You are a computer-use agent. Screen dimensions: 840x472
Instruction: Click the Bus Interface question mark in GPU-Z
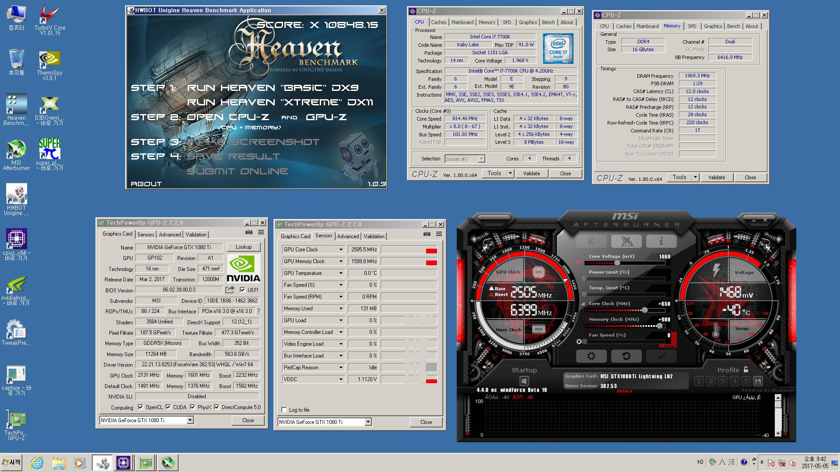tap(258, 311)
